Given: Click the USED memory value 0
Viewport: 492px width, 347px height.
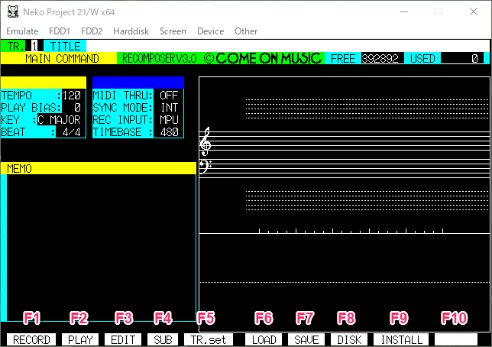Looking at the screenshot, I should point(462,58).
